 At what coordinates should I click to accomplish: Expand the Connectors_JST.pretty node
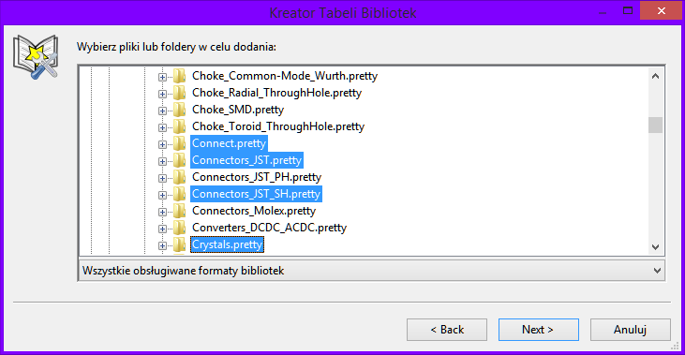[x=162, y=161]
